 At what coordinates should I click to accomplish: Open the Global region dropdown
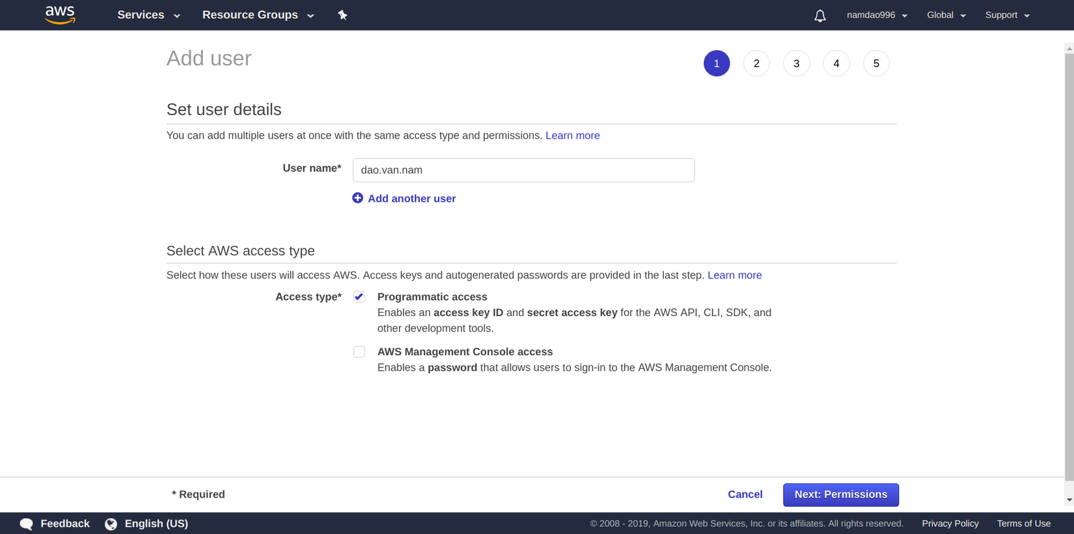946,15
